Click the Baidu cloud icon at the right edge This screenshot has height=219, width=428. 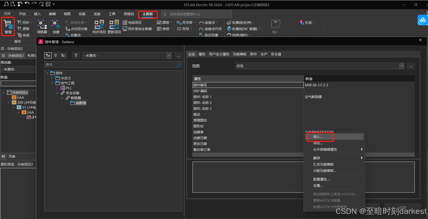click(423, 20)
